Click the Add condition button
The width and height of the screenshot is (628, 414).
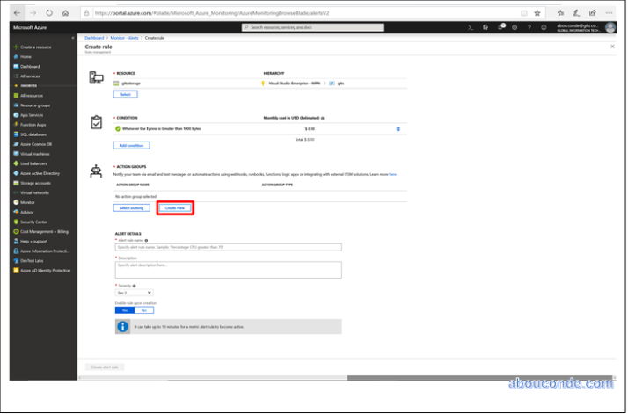[x=132, y=145]
